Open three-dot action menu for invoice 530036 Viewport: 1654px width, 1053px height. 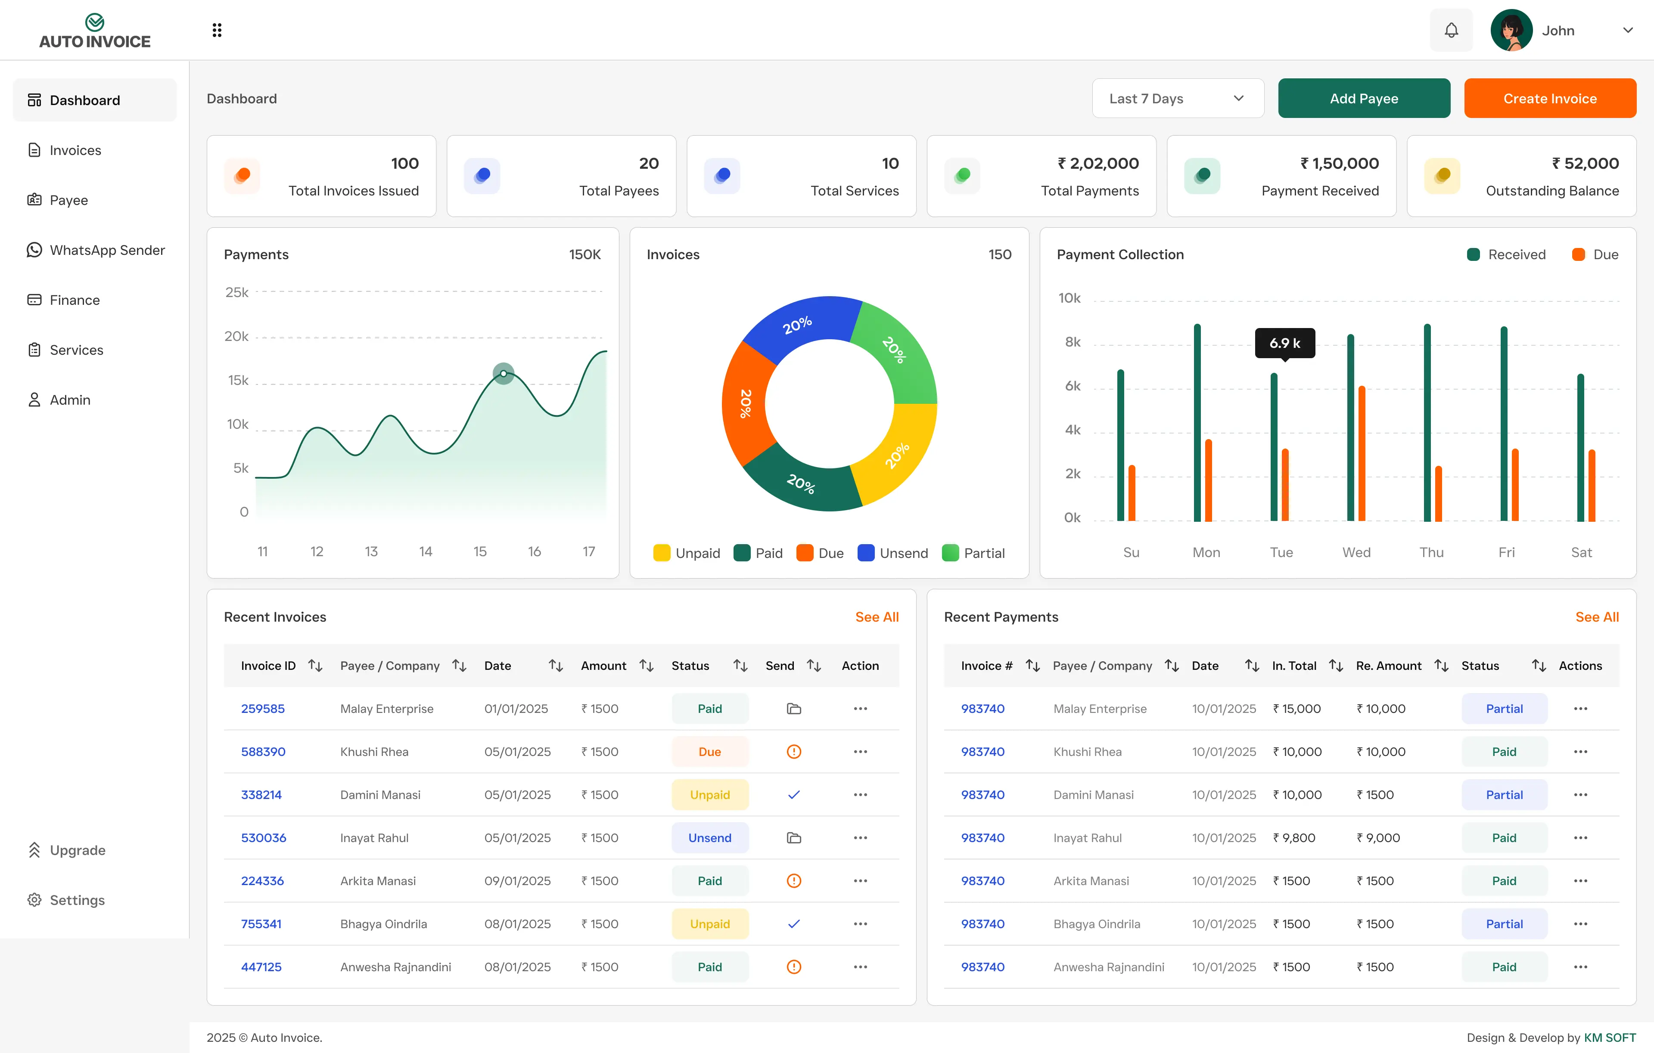pos(860,837)
